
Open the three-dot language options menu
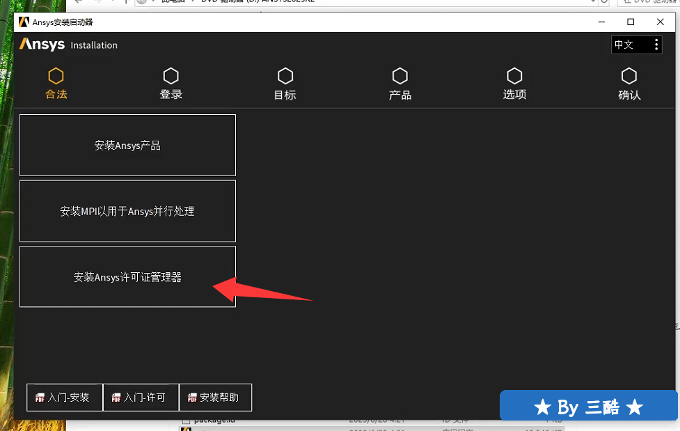(656, 45)
